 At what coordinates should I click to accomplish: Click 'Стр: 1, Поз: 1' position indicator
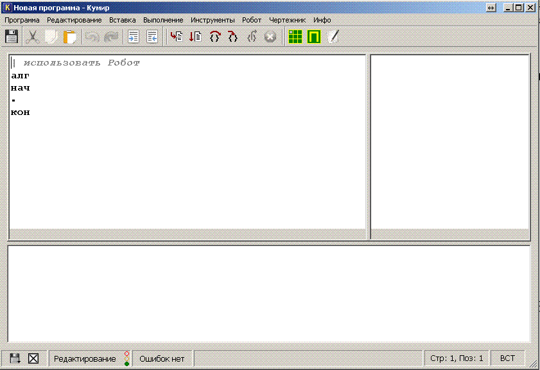457,358
